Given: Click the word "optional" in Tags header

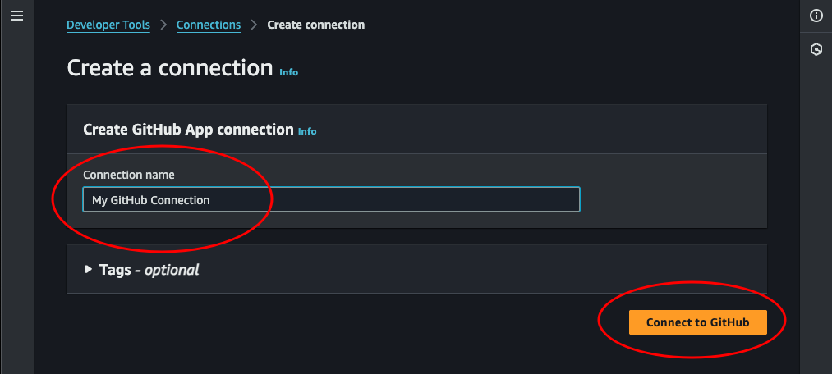Looking at the screenshot, I should (x=172, y=269).
